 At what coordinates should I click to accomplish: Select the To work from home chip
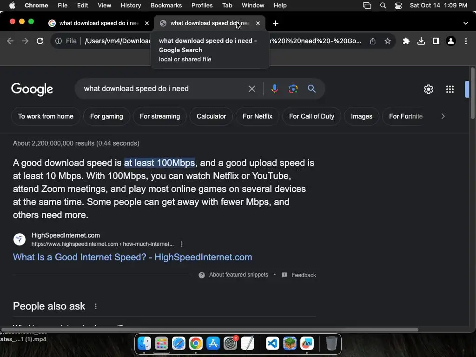point(46,116)
